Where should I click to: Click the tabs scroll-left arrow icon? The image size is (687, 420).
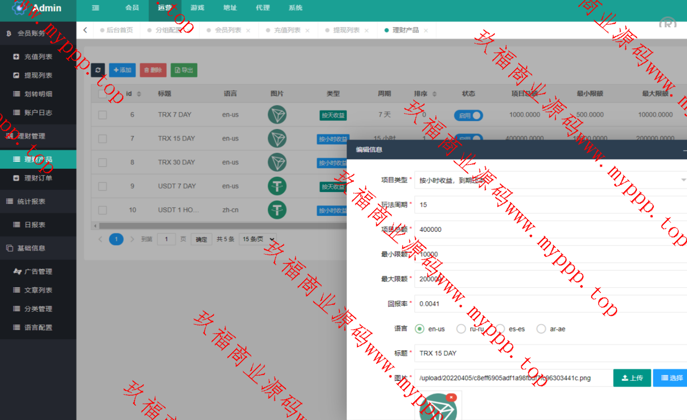pyautogui.click(x=85, y=30)
